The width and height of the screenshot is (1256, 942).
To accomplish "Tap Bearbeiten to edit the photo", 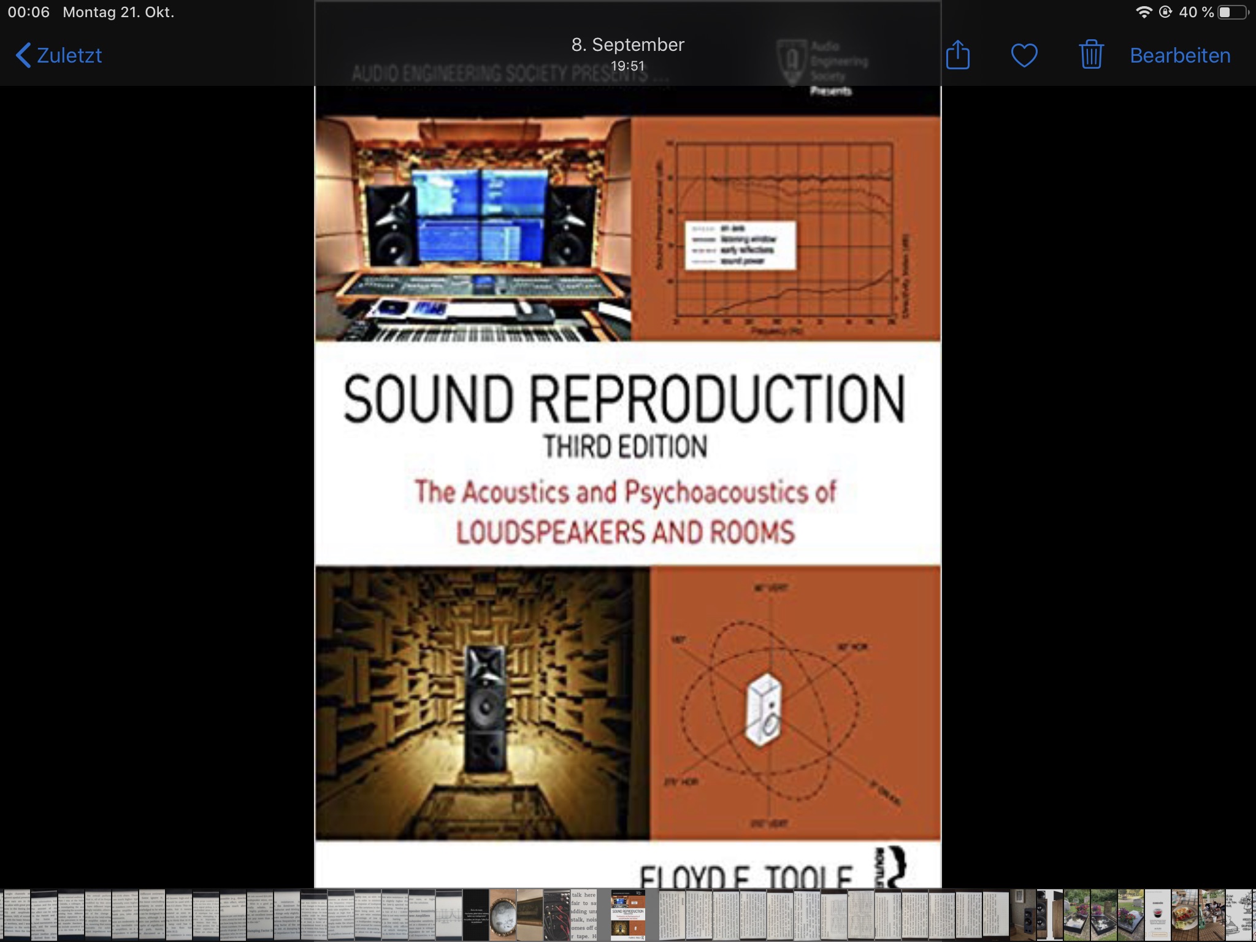I will [x=1180, y=55].
